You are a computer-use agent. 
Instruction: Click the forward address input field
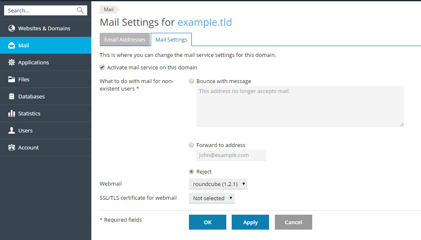click(x=231, y=155)
